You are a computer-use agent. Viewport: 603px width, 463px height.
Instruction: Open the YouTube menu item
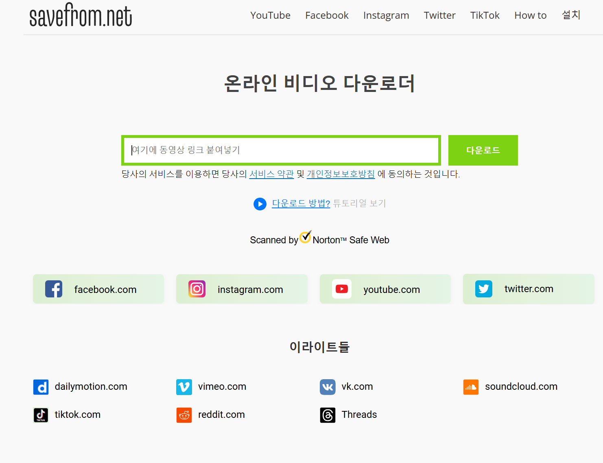click(270, 15)
